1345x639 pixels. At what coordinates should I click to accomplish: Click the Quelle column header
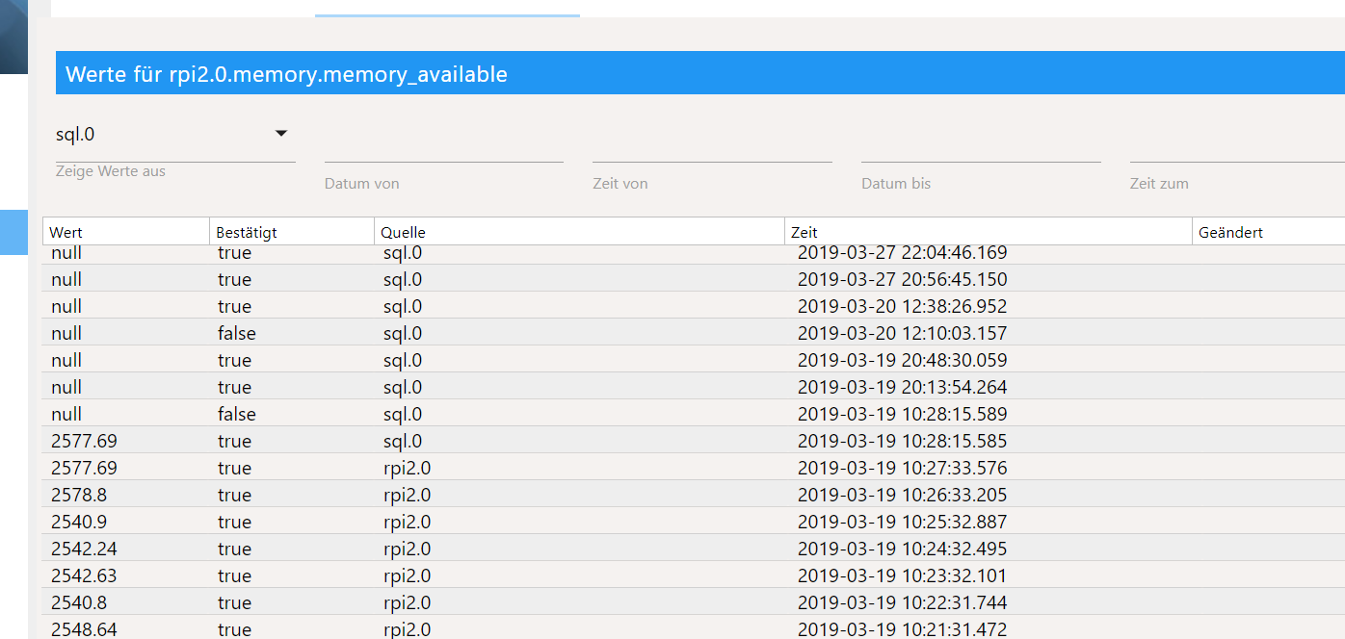[x=578, y=232]
